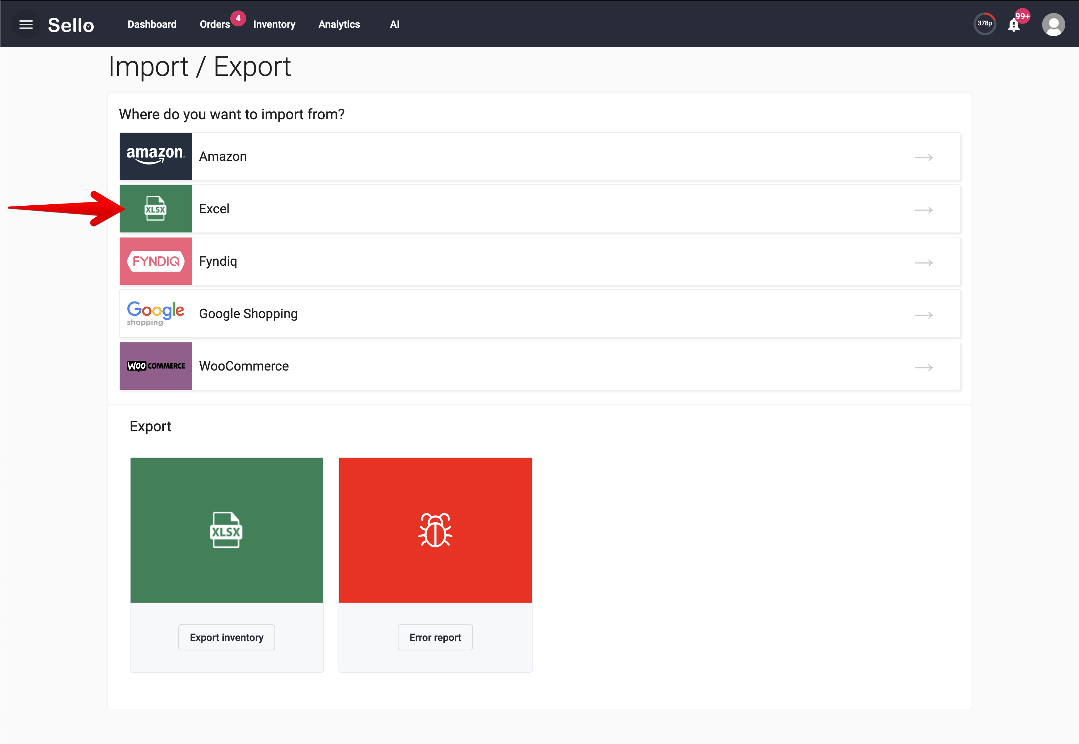Open the user profile avatar
The image size is (1079, 744).
[x=1053, y=25]
